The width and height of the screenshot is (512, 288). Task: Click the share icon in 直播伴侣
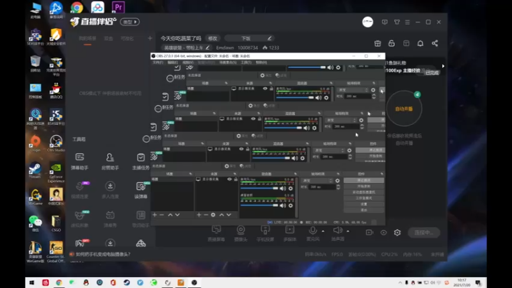click(x=435, y=44)
